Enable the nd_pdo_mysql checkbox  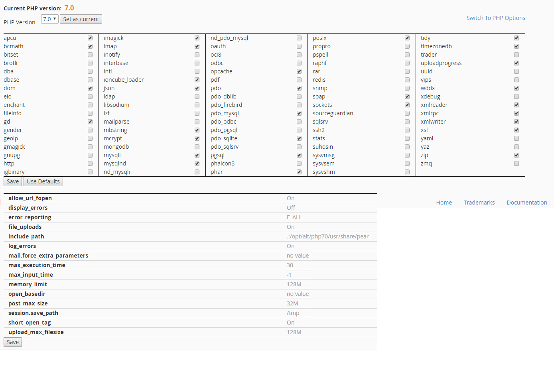click(299, 38)
